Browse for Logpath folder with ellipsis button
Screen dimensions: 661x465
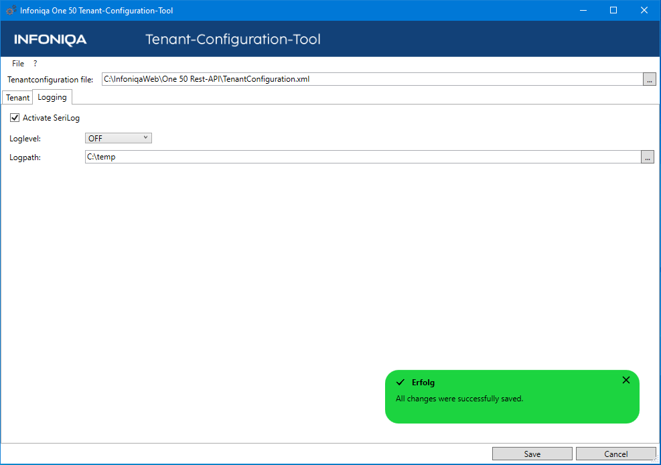[648, 157]
